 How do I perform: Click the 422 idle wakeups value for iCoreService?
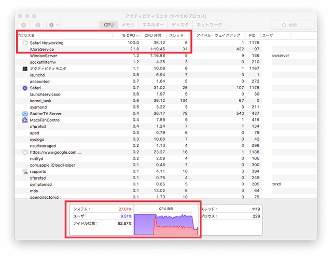pos(240,49)
